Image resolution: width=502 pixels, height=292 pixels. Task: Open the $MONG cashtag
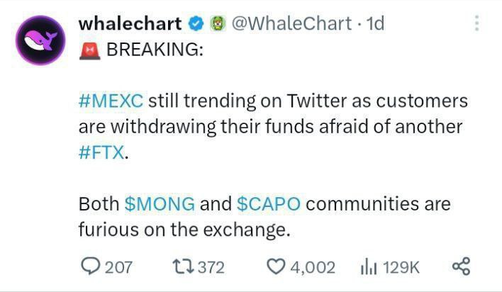tap(160, 204)
